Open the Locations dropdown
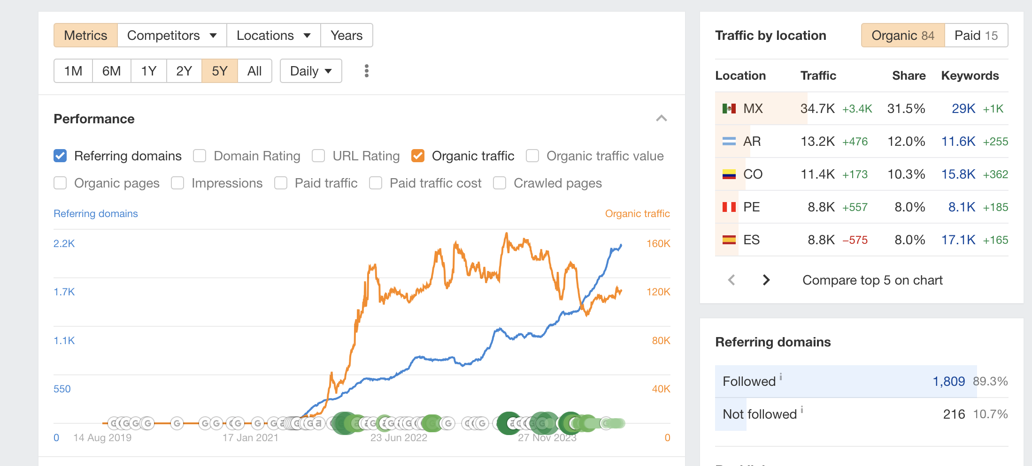 coord(273,36)
